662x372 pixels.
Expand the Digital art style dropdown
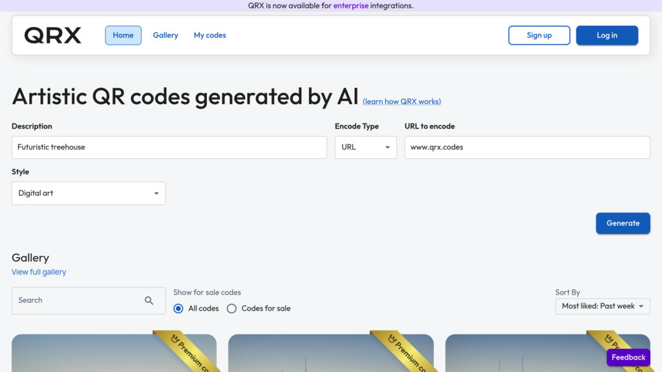[x=89, y=193]
